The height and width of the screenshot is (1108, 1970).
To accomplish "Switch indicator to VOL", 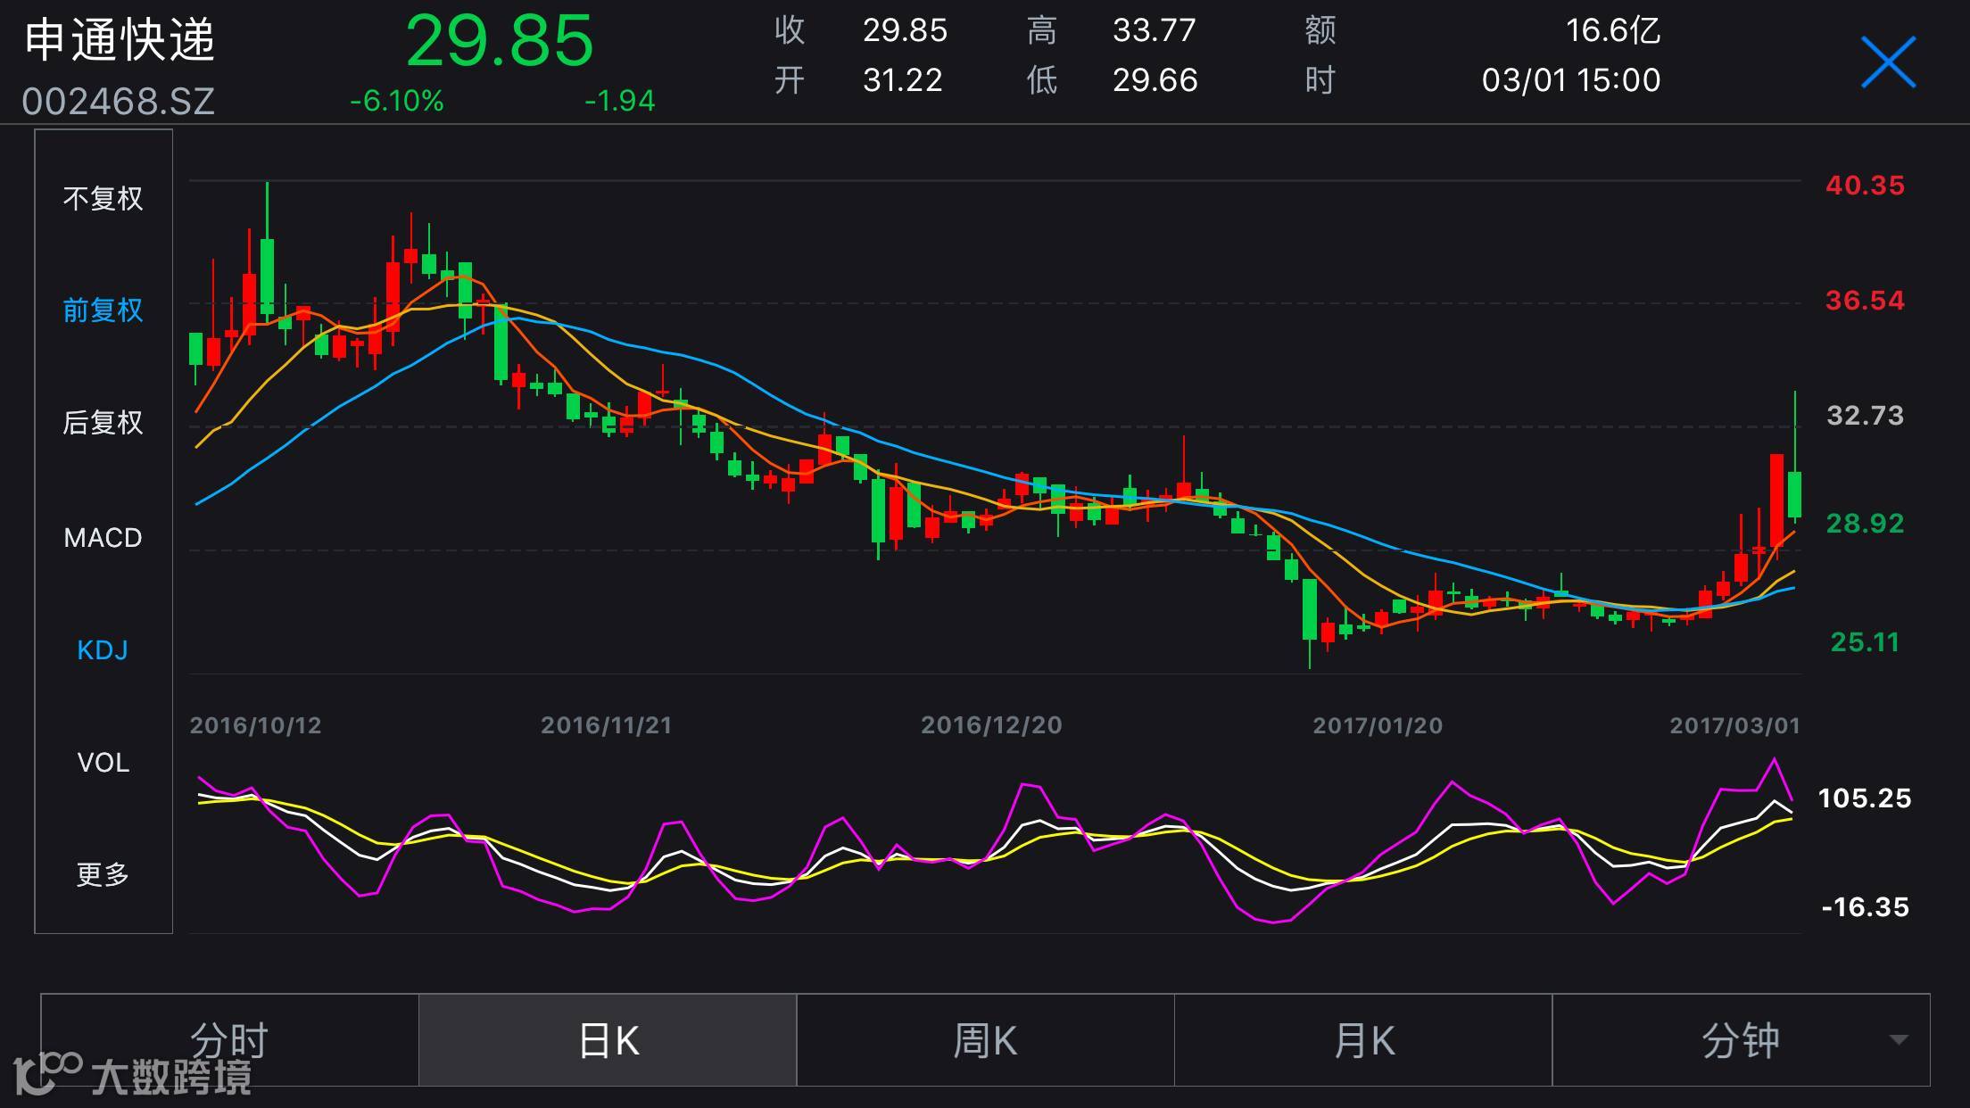I will pos(103,763).
